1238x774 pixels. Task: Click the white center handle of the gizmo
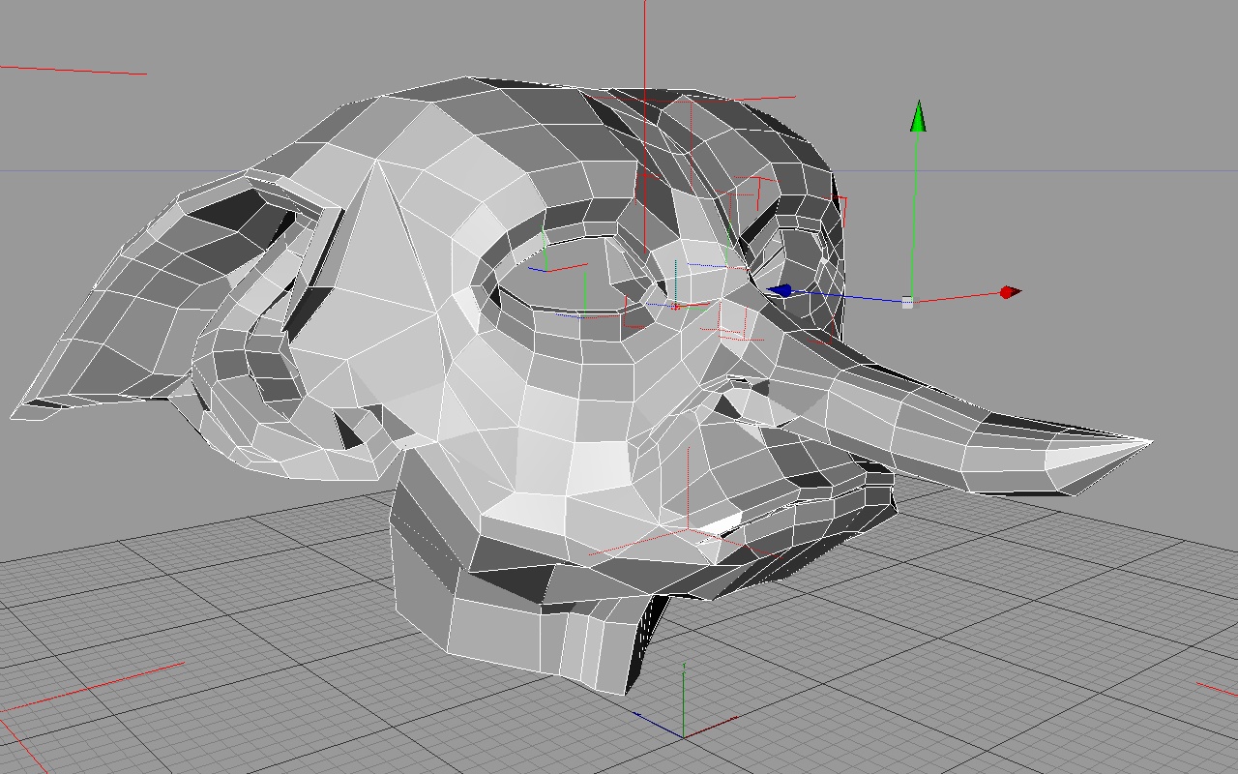[x=907, y=303]
